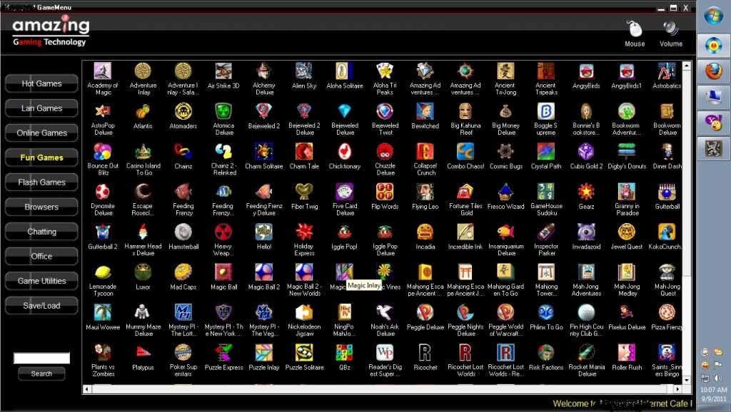Launch Cosmic Bugs game
This screenshot has height=412, width=731.
(506, 152)
